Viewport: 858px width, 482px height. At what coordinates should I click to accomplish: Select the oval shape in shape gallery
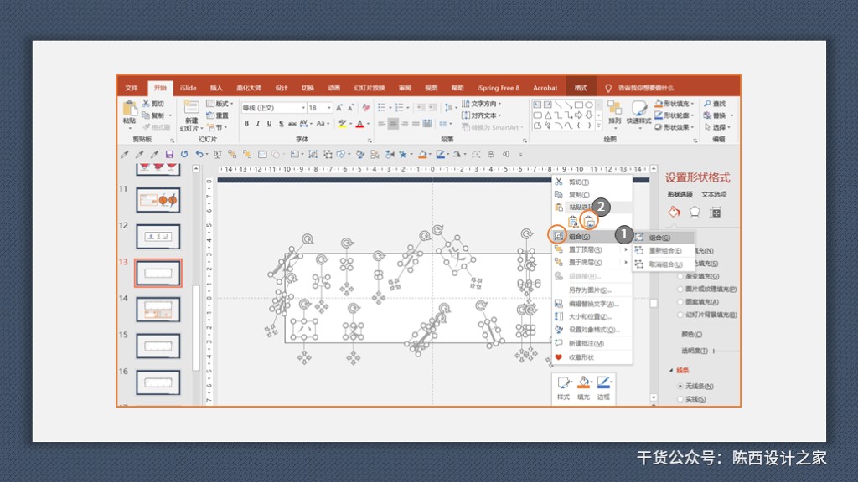589,105
